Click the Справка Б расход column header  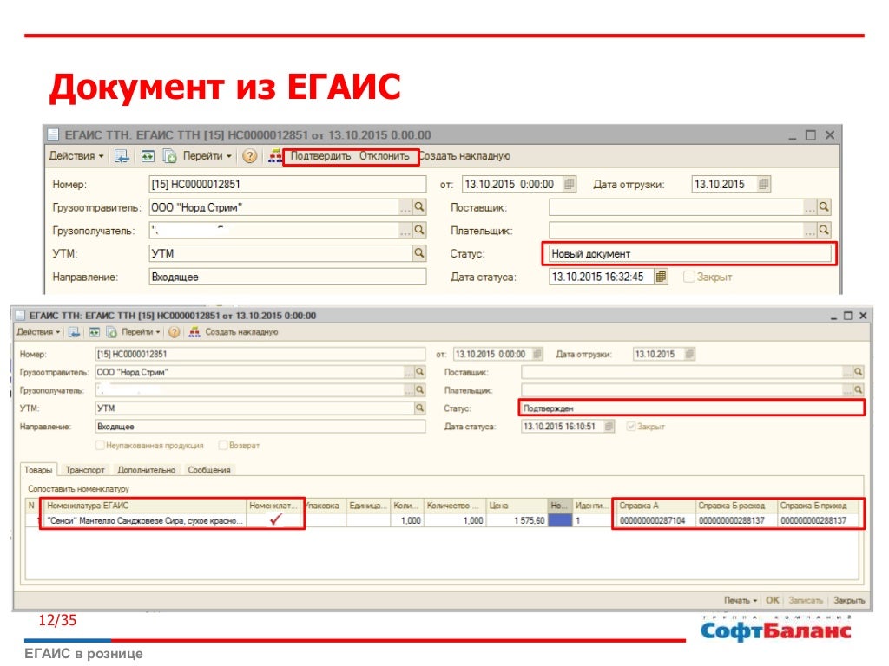[x=736, y=506]
